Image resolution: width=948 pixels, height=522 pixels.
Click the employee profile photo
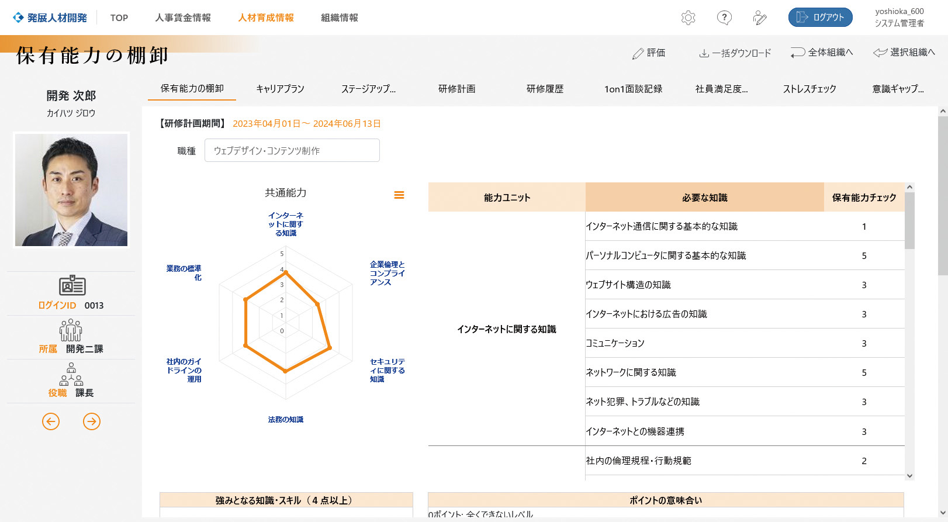(71, 190)
